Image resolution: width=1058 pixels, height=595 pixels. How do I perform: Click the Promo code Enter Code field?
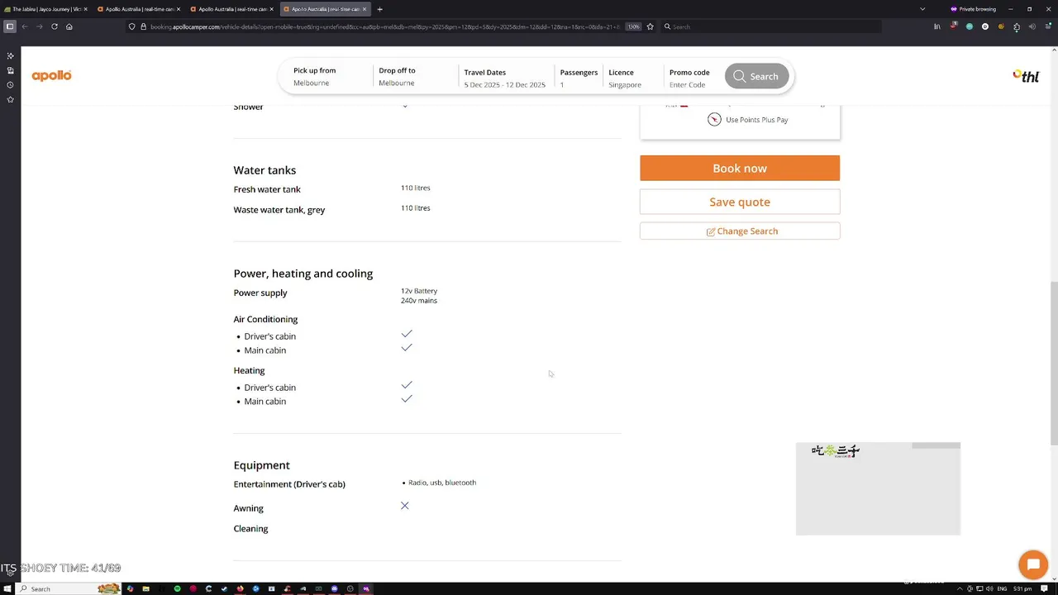pyautogui.click(x=689, y=78)
